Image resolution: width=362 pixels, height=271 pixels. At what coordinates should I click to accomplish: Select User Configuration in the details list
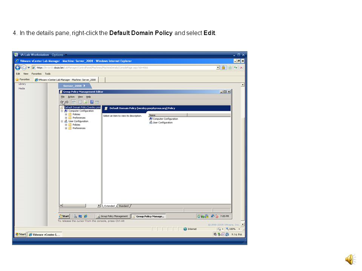pyautogui.click(x=161, y=123)
